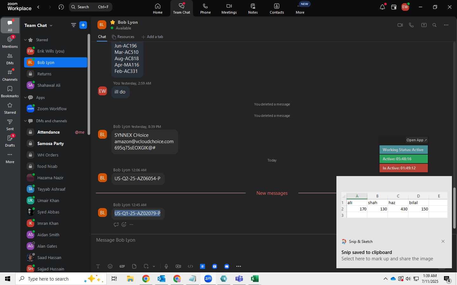The height and width of the screenshot is (285, 457).
Task: Search within Bob Lyon chat
Action: (x=434, y=25)
